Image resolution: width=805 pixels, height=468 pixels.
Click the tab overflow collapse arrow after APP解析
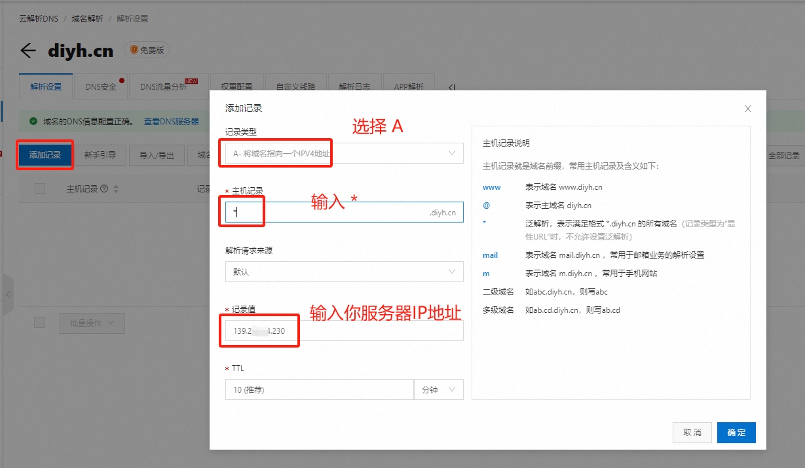click(x=451, y=87)
